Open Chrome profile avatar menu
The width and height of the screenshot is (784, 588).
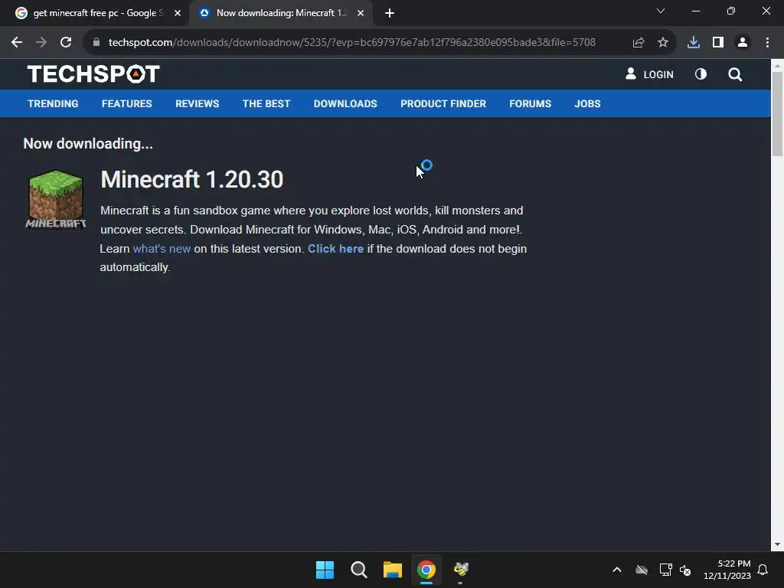point(743,43)
